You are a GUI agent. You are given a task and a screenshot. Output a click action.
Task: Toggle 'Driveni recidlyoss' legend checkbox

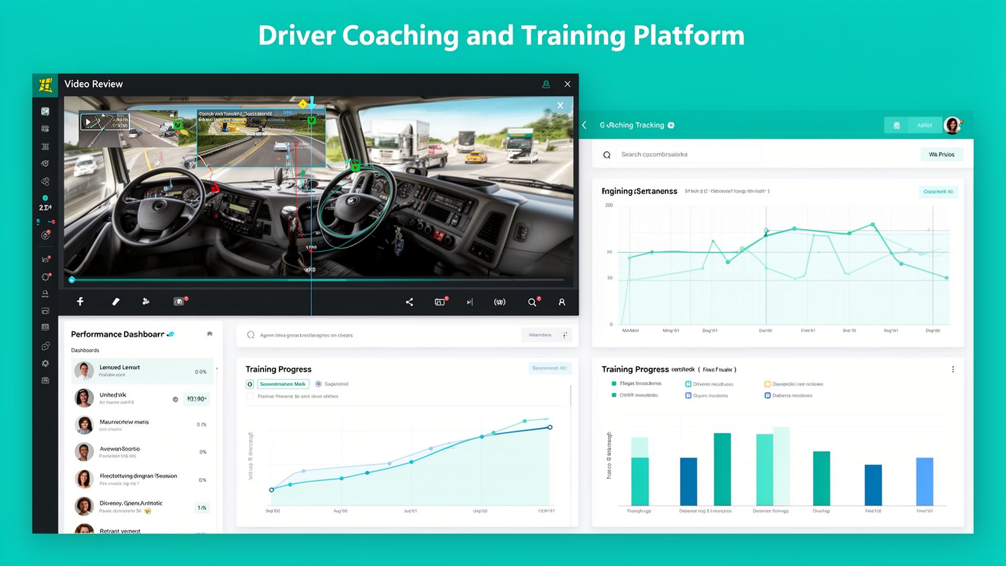pos(688,384)
